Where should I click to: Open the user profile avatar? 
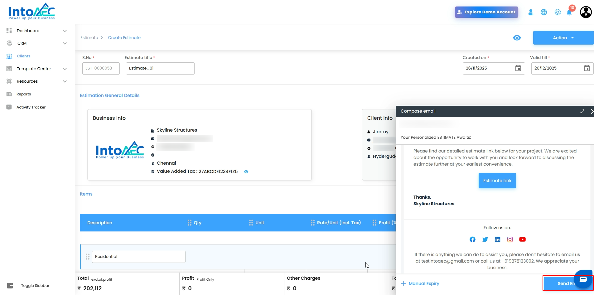coord(586,12)
